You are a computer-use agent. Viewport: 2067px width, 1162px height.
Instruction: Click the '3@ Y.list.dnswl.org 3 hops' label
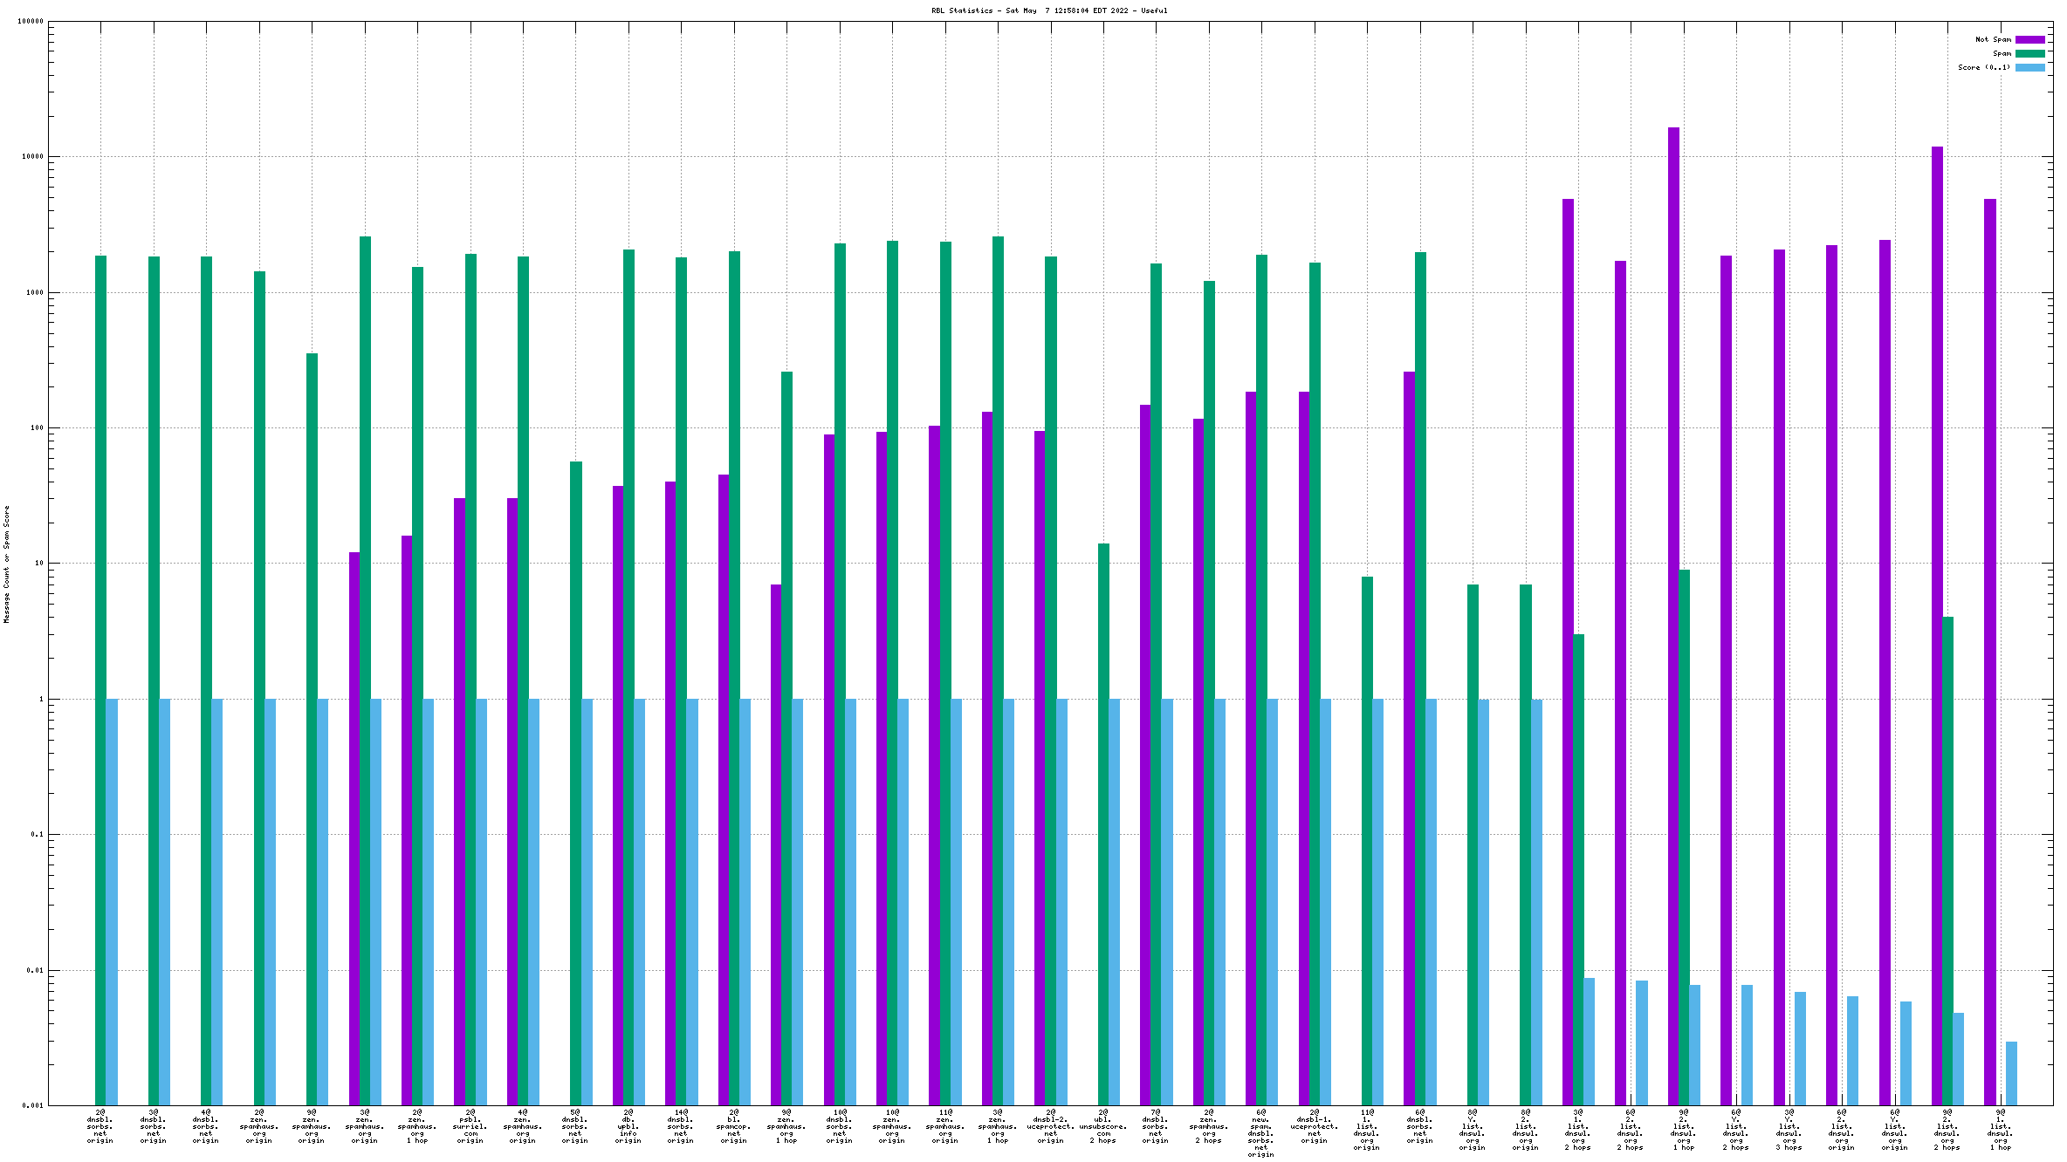(1789, 1130)
